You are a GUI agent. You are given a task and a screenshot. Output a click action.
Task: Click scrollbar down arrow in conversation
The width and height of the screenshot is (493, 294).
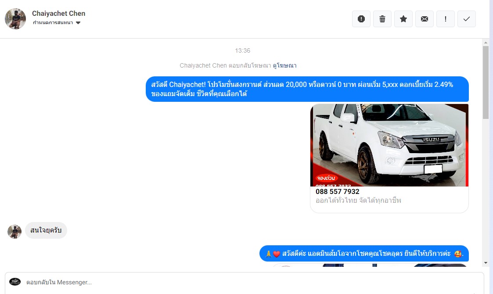[x=486, y=263]
